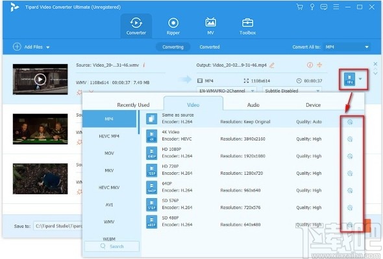Screen dimensions: 383x259
Task: Open settings gear for 4K Video
Action: click(350, 139)
